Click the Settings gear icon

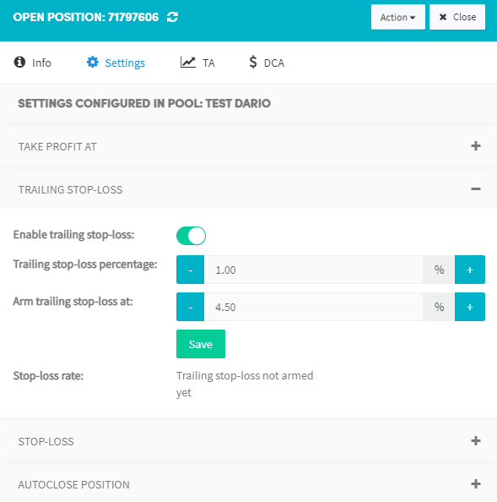tap(93, 62)
